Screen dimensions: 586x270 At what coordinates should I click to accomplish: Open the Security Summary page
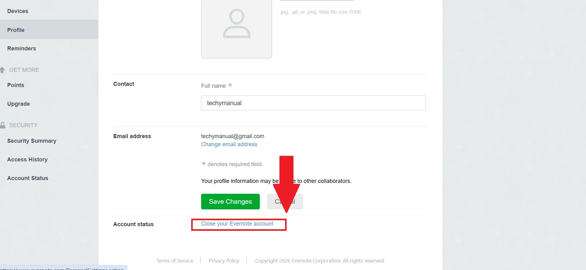tap(31, 141)
